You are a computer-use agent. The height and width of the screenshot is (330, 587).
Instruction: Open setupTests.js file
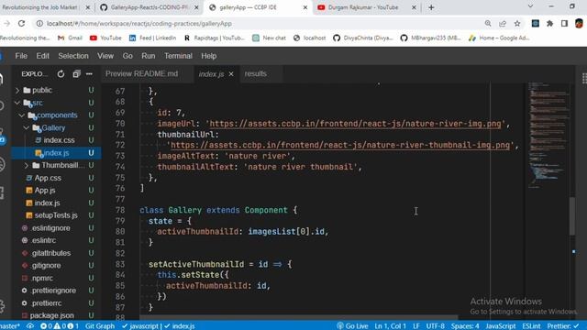[x=56, y=215]
